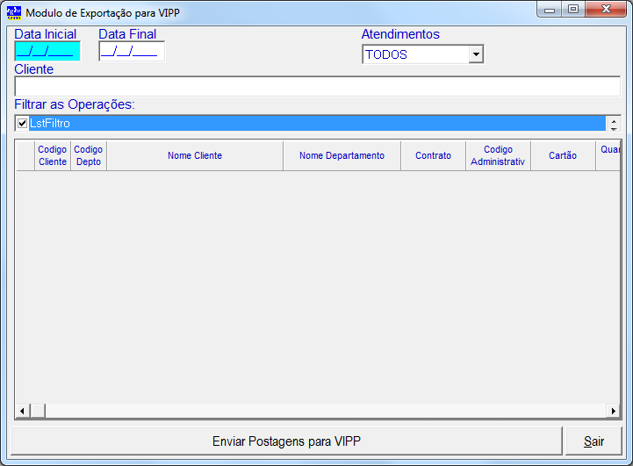The height and width of the screenshot is (466, 633).
Task: Click the Sair button
Action: (x=593, y=441)
